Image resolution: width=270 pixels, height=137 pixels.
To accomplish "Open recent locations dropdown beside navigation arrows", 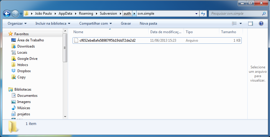I will (x=21, y=13).
